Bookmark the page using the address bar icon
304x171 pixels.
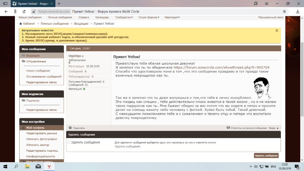point(284,11)
